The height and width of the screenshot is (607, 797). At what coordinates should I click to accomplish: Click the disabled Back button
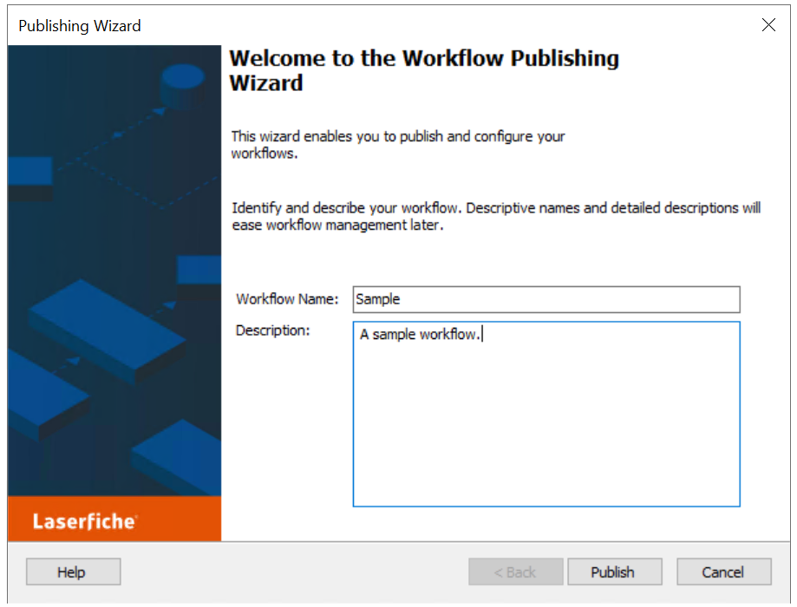point(515,571)
